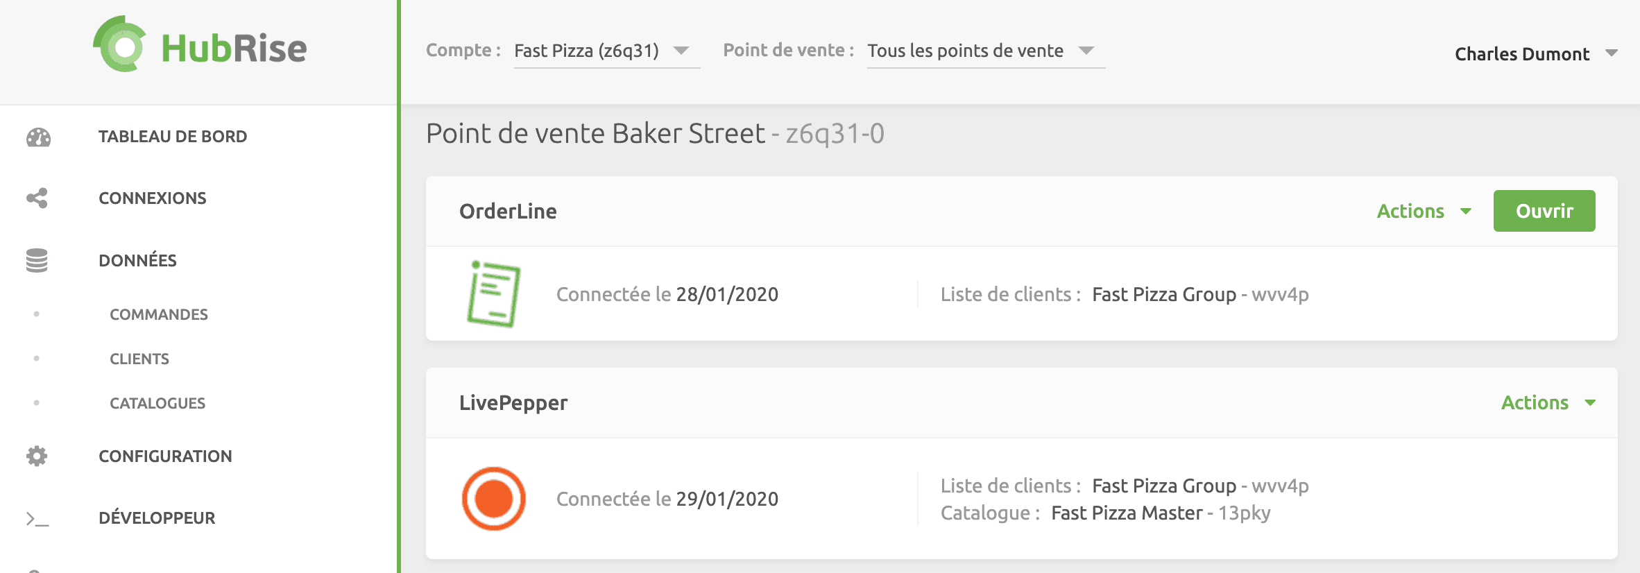
Task: Click the OrderLine green document icon
Action: coord(494,293)
